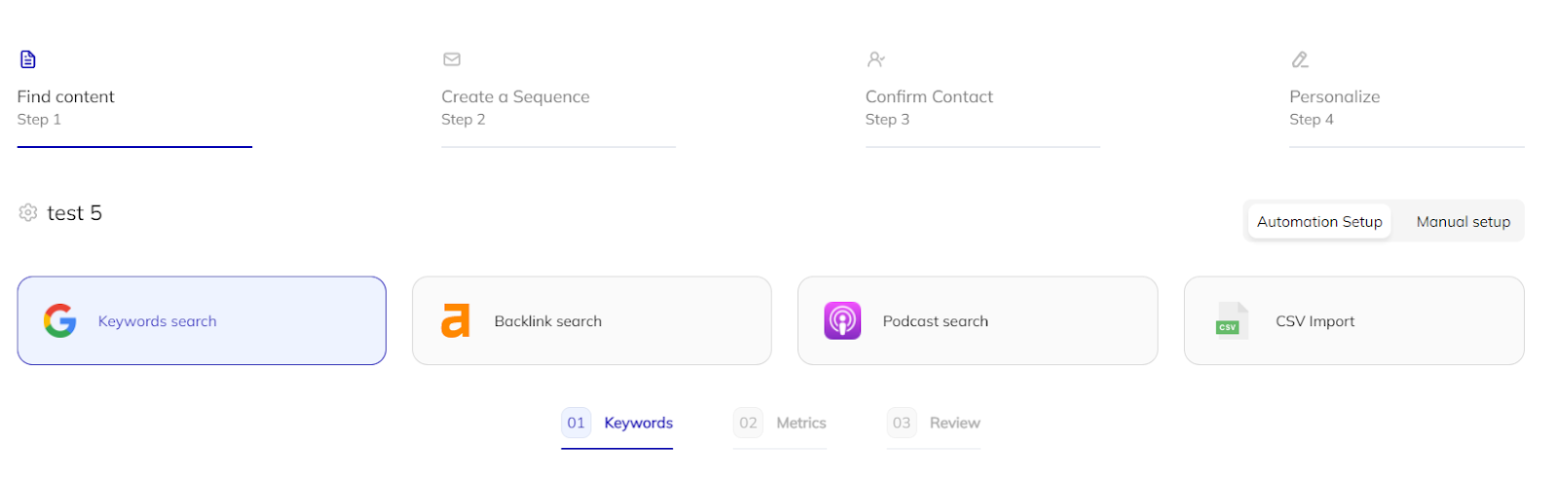Screen dimensions: 1558x481
Task: Click the pencil icon above Personalize
Action: 1300,59
